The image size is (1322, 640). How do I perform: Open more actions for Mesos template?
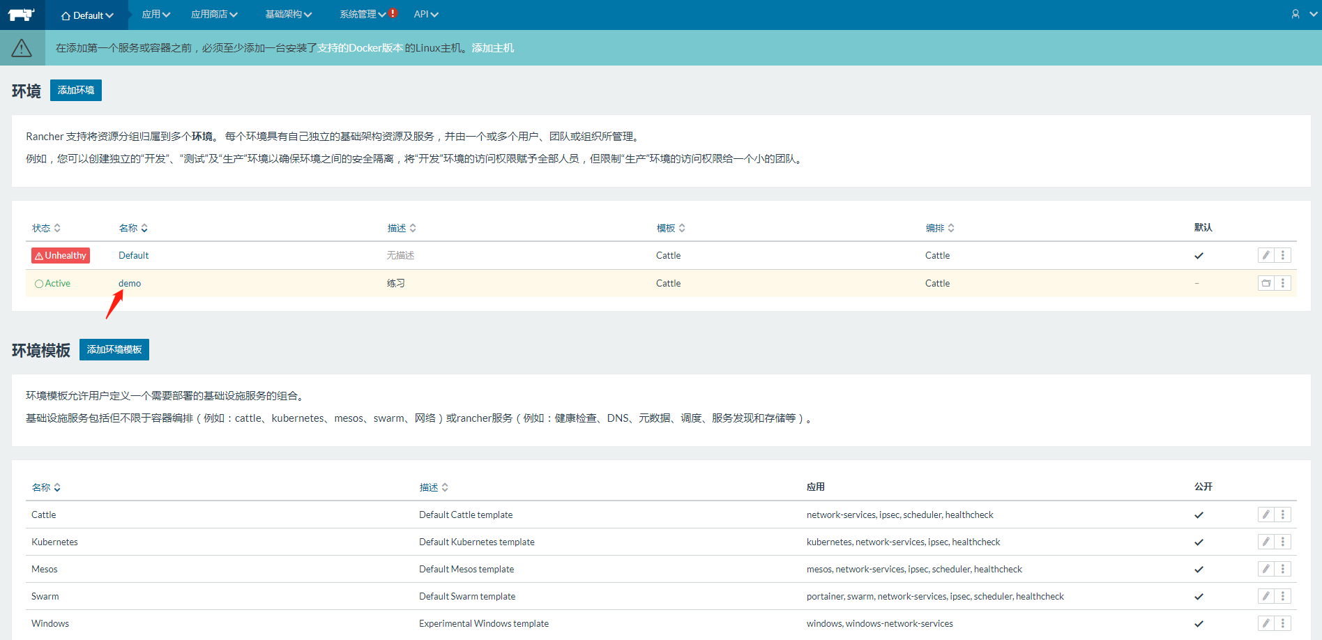point(1283,569)
